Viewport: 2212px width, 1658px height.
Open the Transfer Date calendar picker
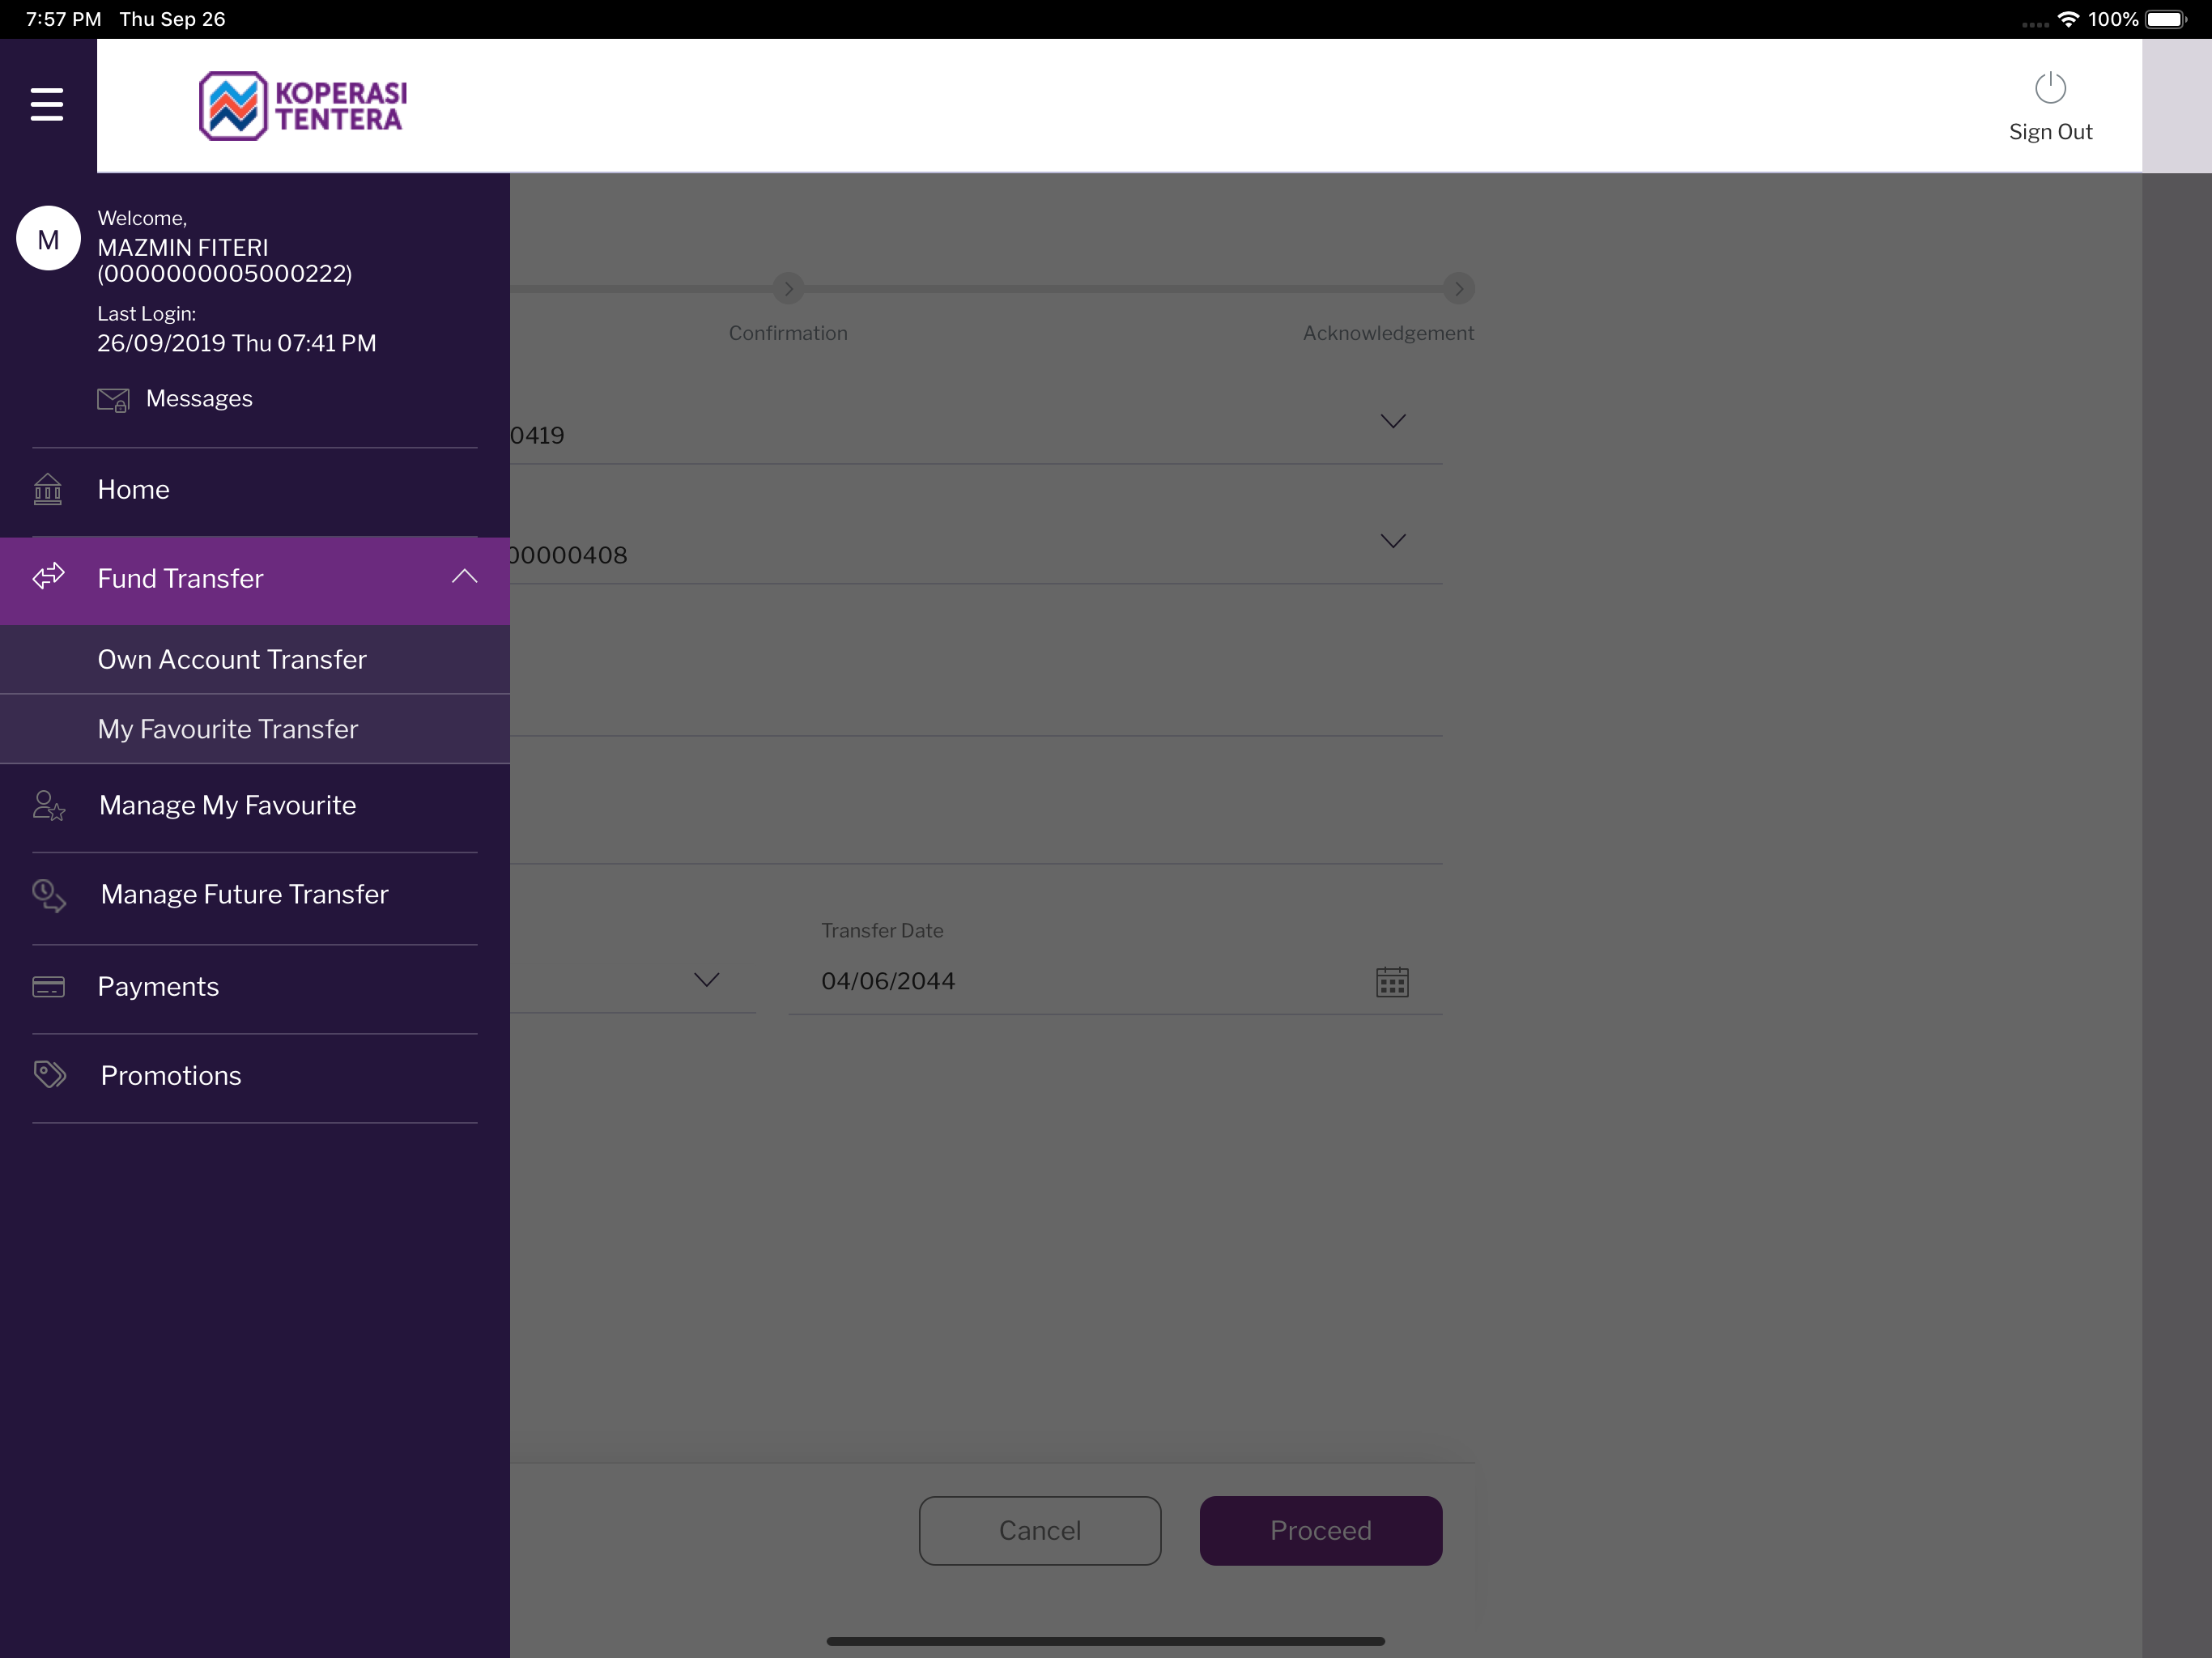1392,982
